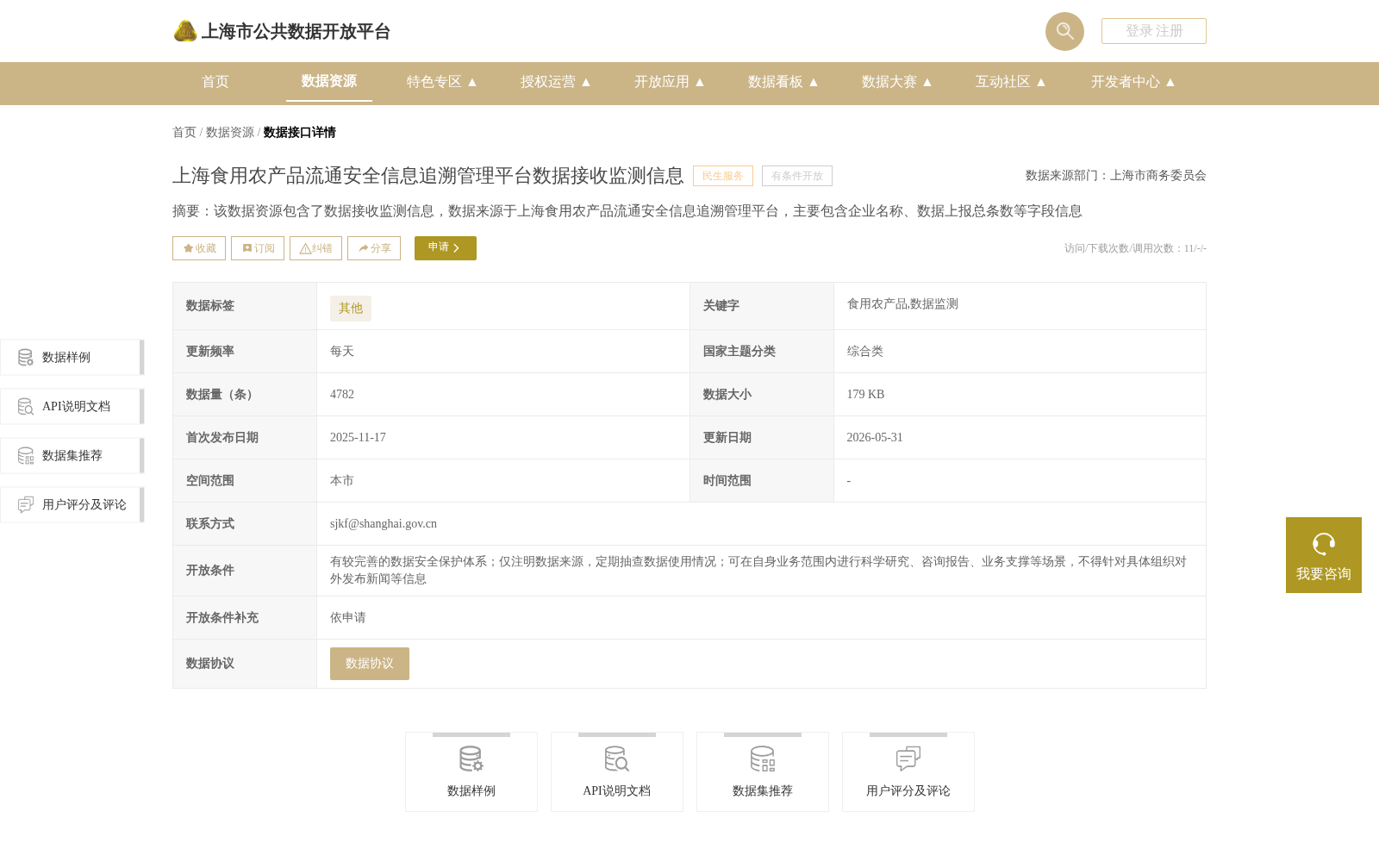Click the 有条件开放 tag
This screenshot has height=862, width=1379.
[797, 176]
